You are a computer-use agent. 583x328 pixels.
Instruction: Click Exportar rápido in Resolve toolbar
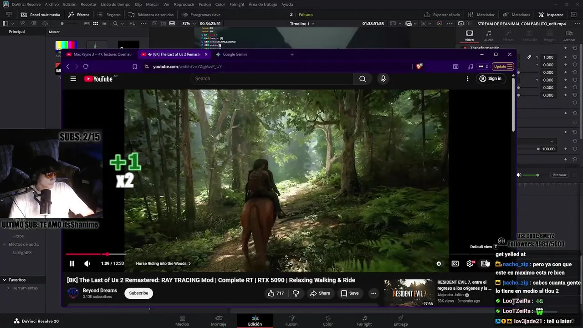coord(442,15)
